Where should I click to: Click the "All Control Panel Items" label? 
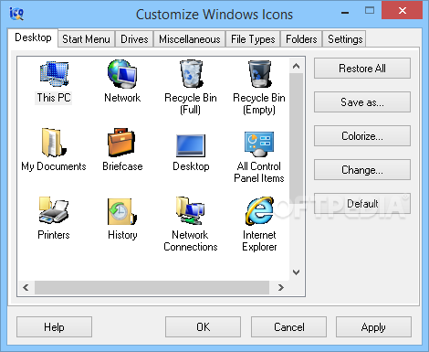coord(259,172)
